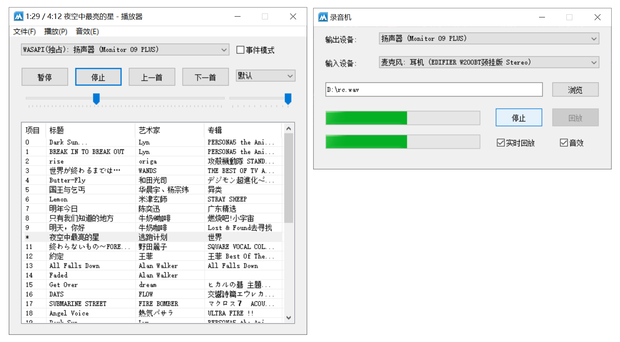Click the player window app icon
This screenshot has height=342, width=620.
(19, 16)
